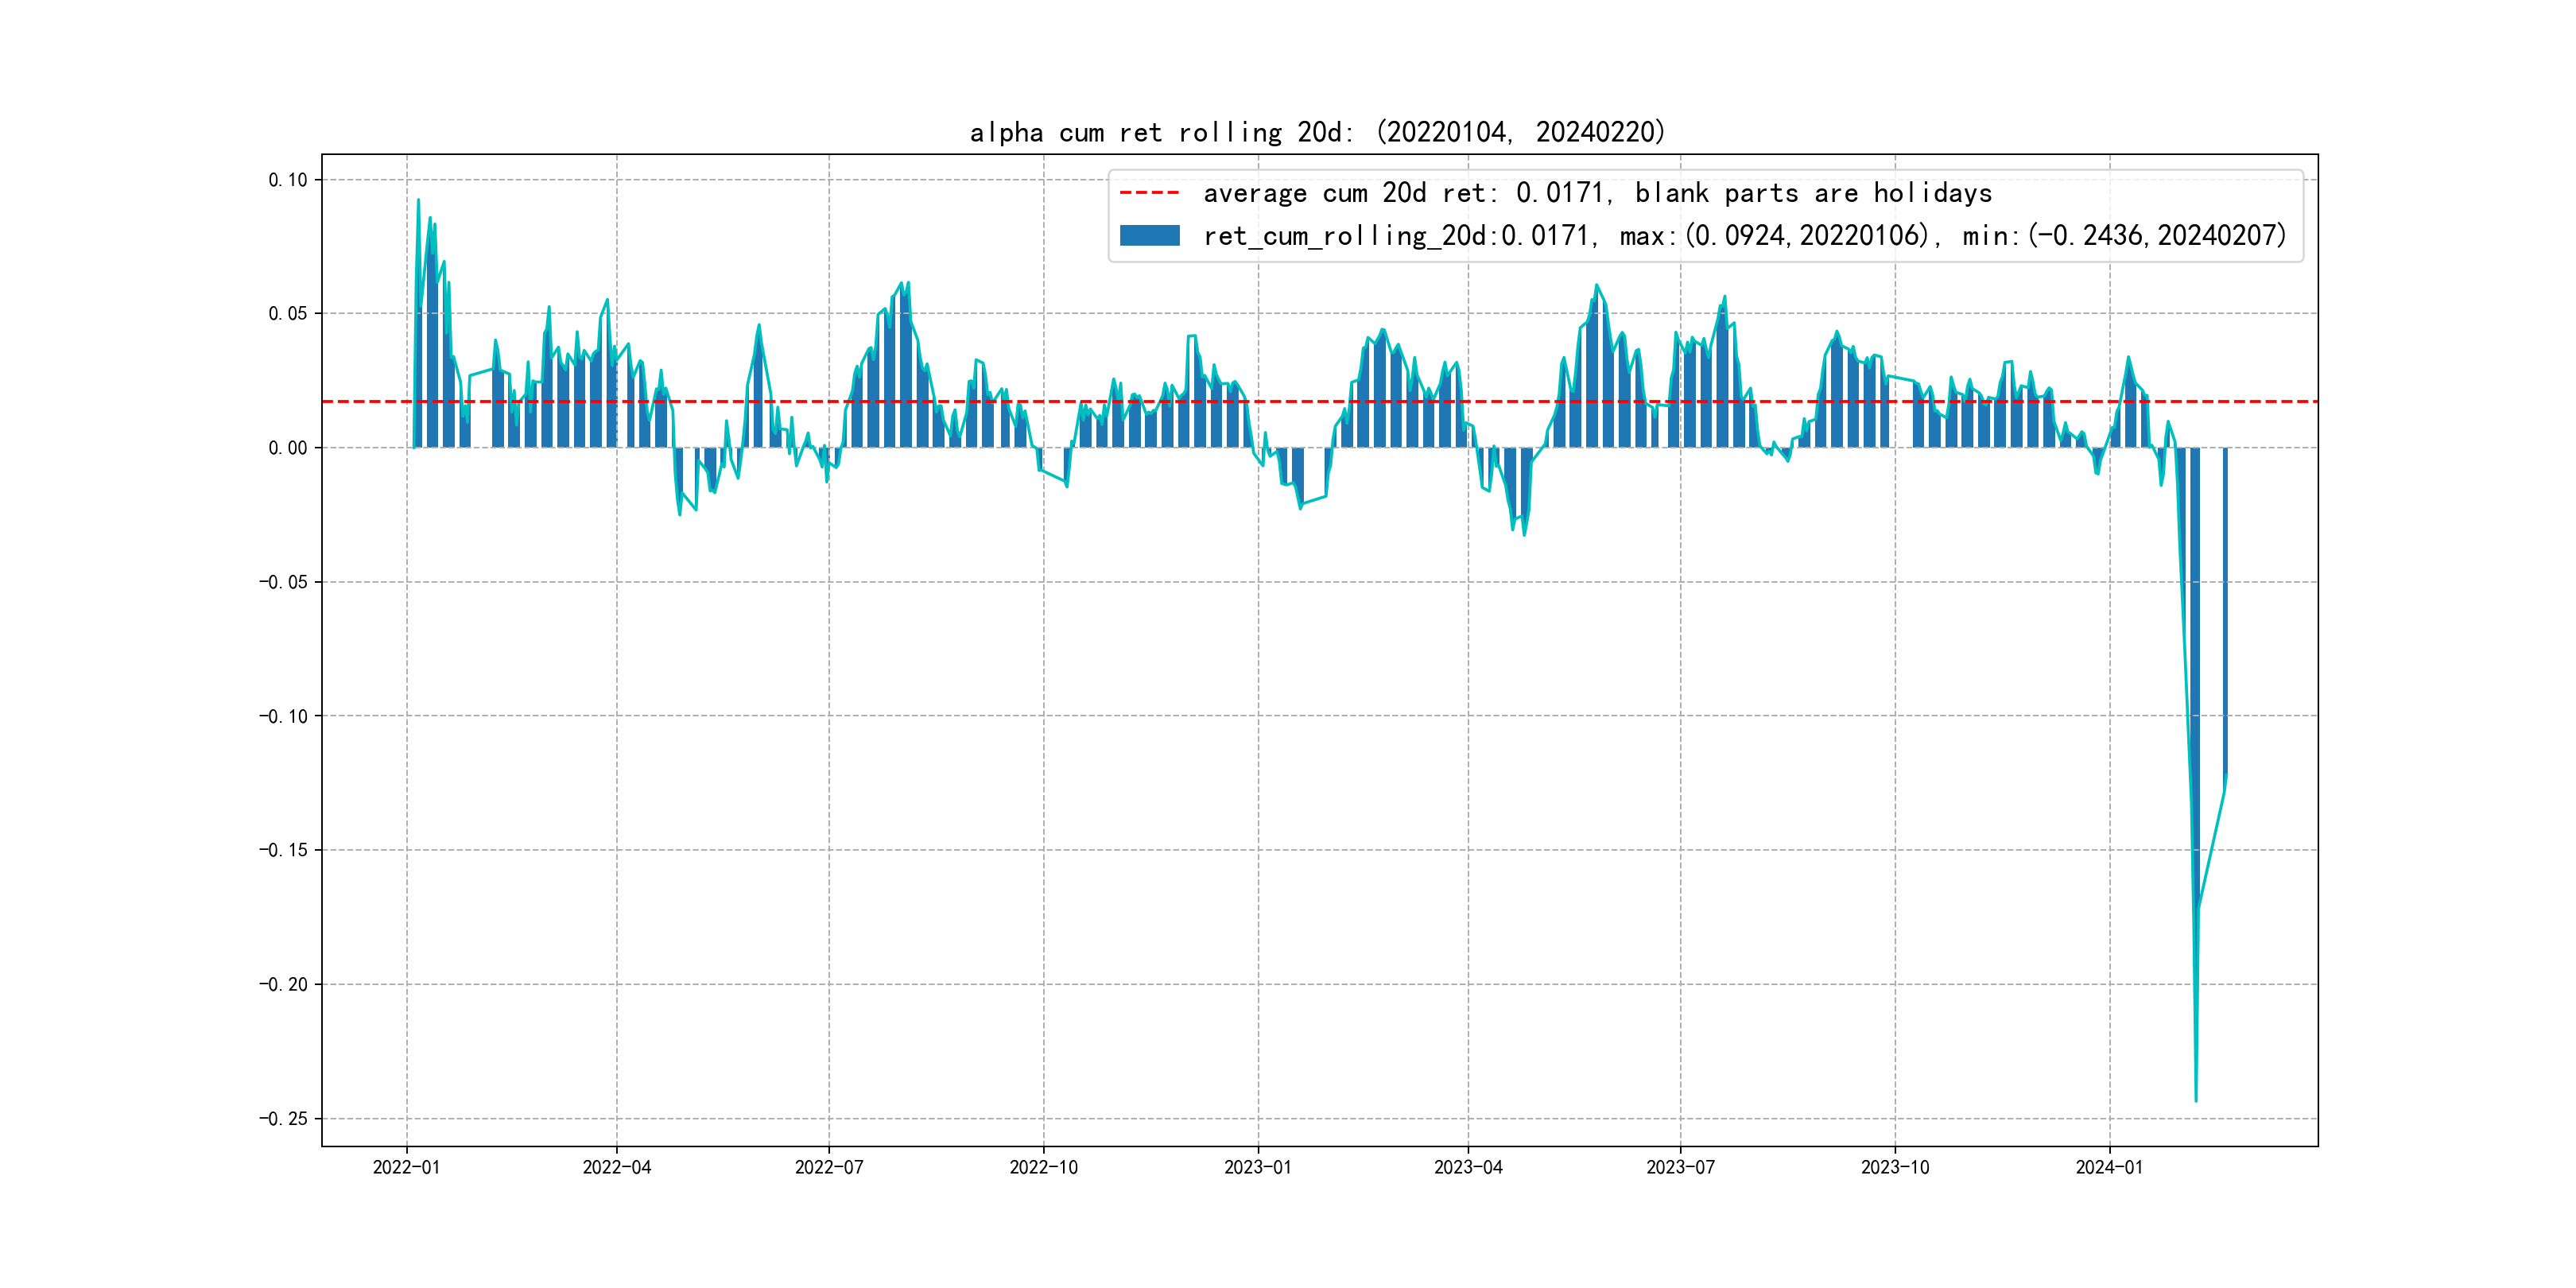Click the 2023-10 x-axis tick label
Screen dimensions: 2576x1288
pos(1895,1167)
